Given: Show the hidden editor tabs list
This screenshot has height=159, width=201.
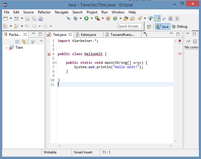Looking at the screenshot, I should (146, 34).
